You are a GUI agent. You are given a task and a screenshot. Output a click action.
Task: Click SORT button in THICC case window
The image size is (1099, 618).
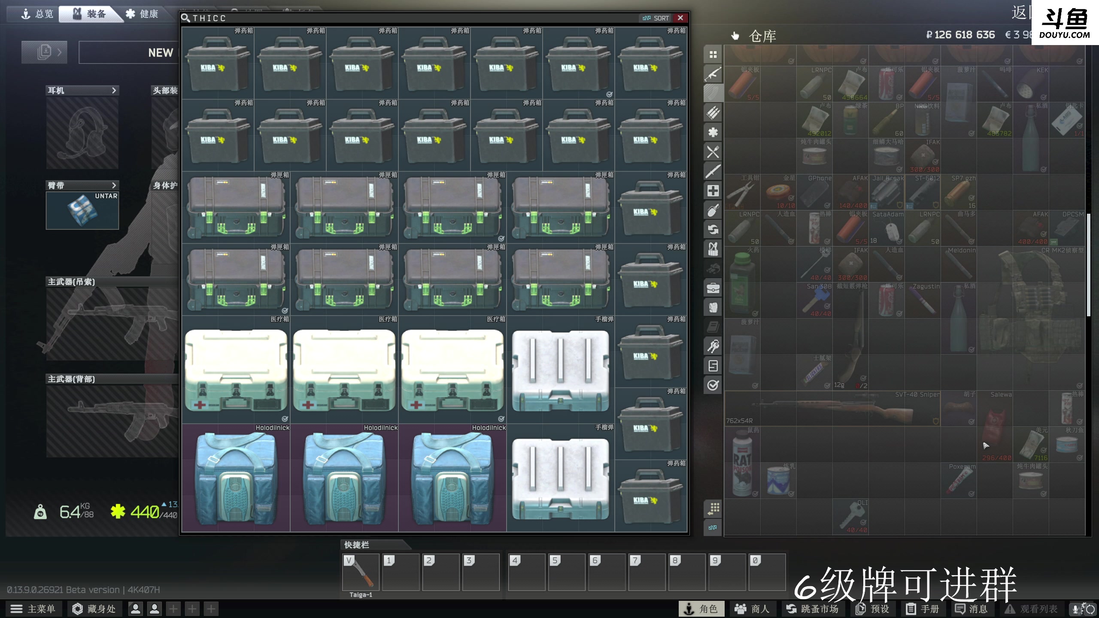(x=656, y=18)
